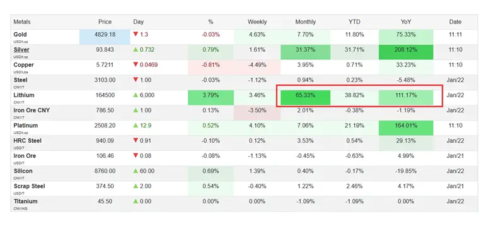Viewport: 491px width, 238px height.
Task: Click Lithium's 3.79% daily percent cell
Action: (x=211, y=97)
